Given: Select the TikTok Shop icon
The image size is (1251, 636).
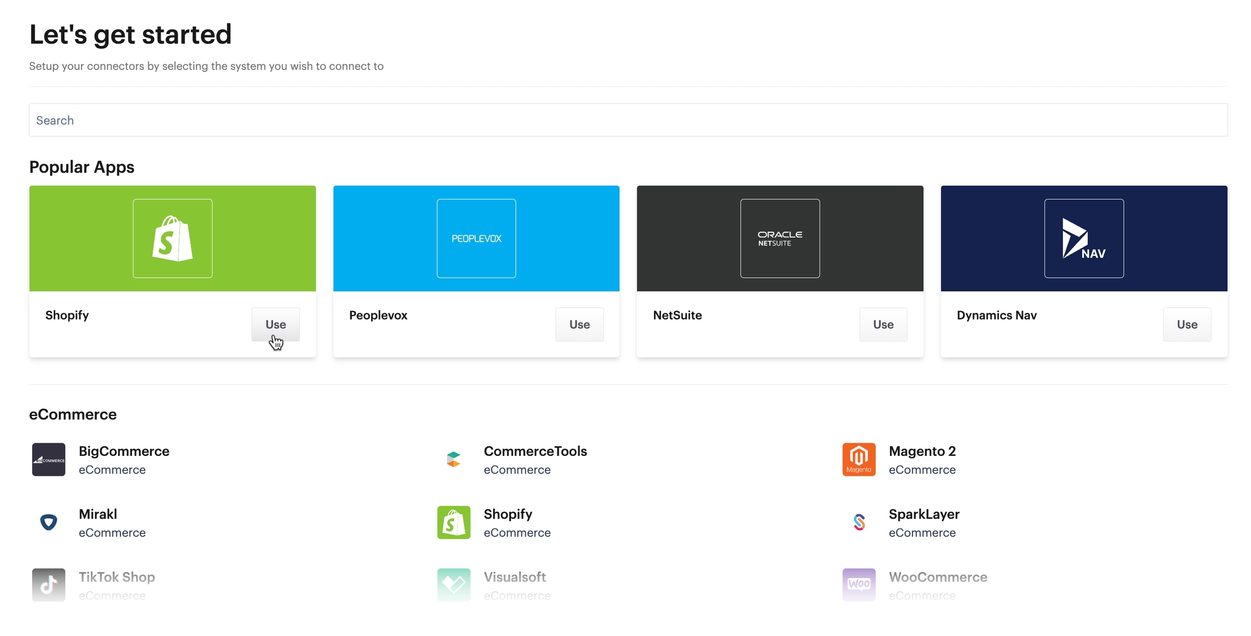Looking at the screenshot, I should click(48, 585).
